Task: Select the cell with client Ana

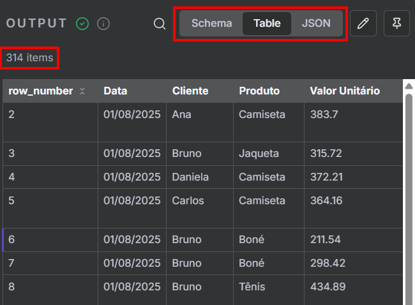Action: pyautogui.click(x=200, y=123)
